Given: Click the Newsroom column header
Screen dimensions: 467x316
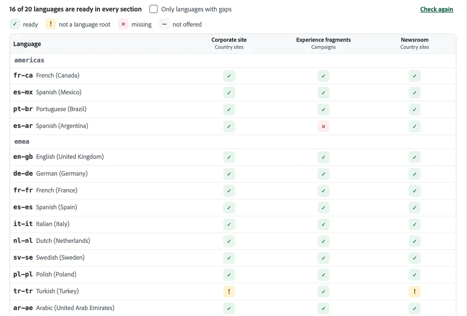Looking at the screenshot, I should (x=415, y=43).
